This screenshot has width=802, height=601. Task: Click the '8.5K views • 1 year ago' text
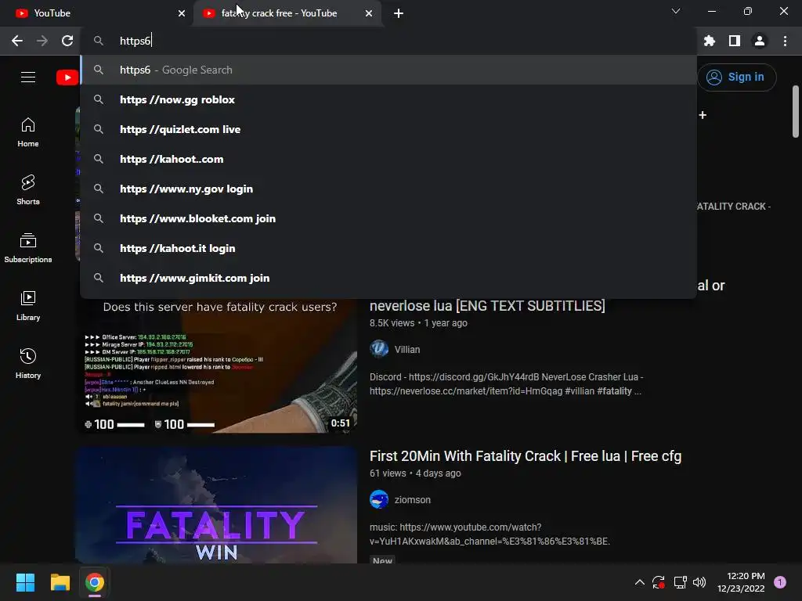[418, 323]
